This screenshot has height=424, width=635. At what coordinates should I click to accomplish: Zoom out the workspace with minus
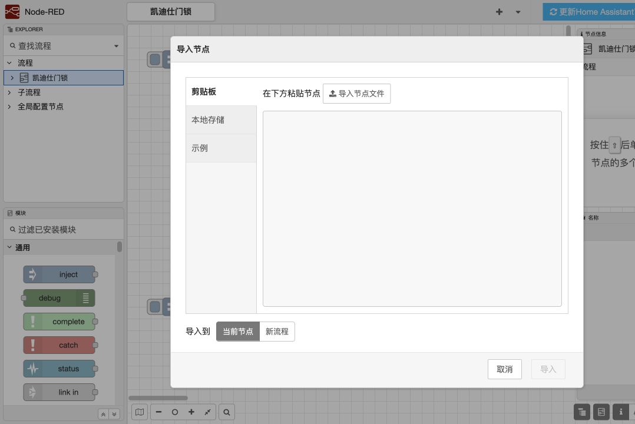coord(158,412)
